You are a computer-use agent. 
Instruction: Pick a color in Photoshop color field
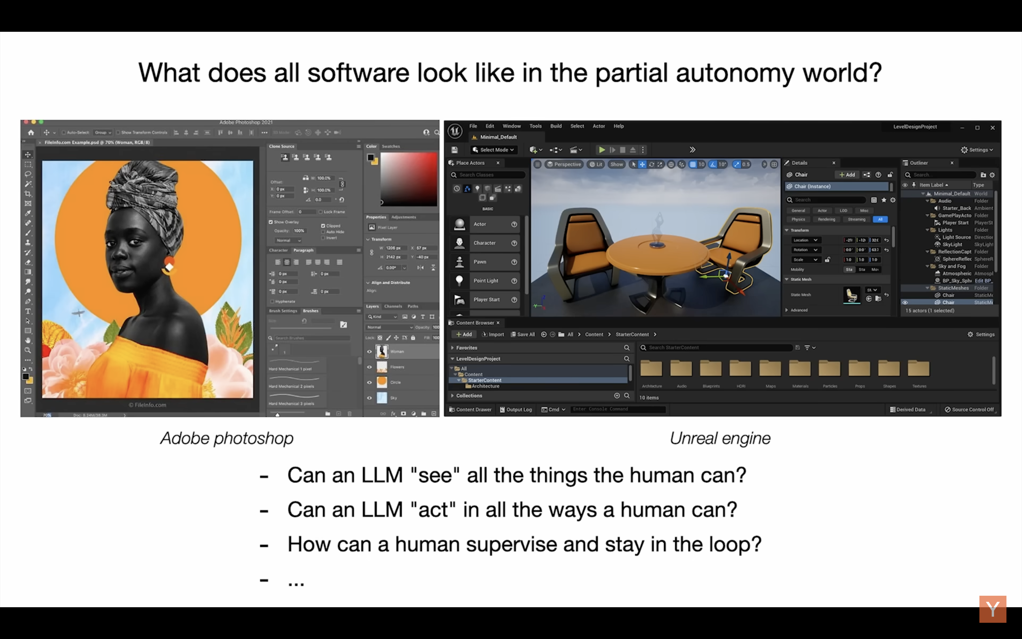click(408, 179)
